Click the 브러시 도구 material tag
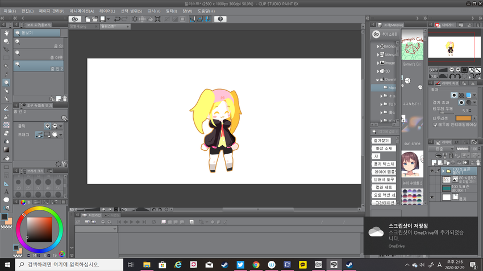 [x=384, y=179]
